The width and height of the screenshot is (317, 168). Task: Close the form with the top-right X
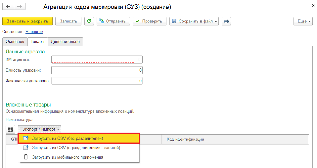click(x=313, y=6)
